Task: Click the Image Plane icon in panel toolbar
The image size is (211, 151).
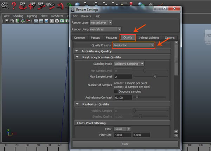Action: coord(23,21)
